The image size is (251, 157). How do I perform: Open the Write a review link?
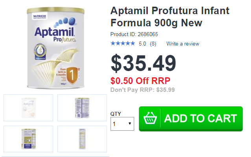click(x=183, y=44)
